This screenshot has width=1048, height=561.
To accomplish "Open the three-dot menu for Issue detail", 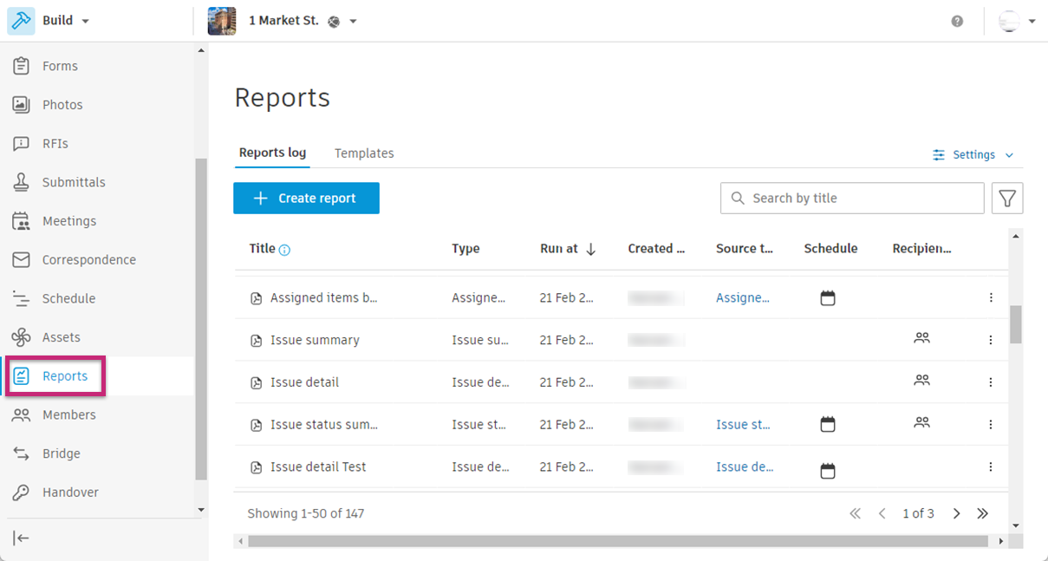I will [991, 382].
